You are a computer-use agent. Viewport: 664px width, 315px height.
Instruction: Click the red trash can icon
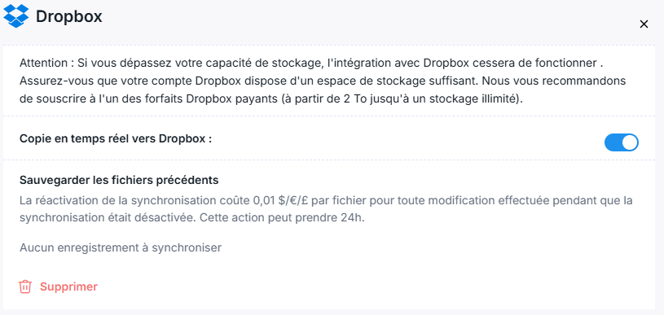pos(25,287)
